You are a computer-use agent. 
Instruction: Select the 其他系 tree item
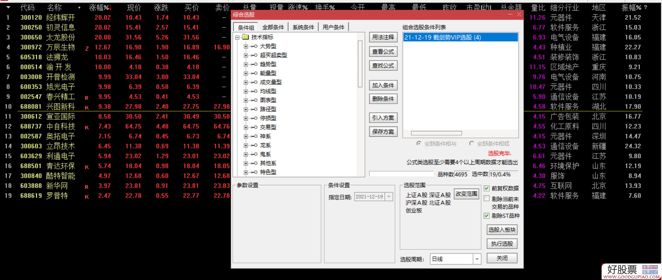268,163
